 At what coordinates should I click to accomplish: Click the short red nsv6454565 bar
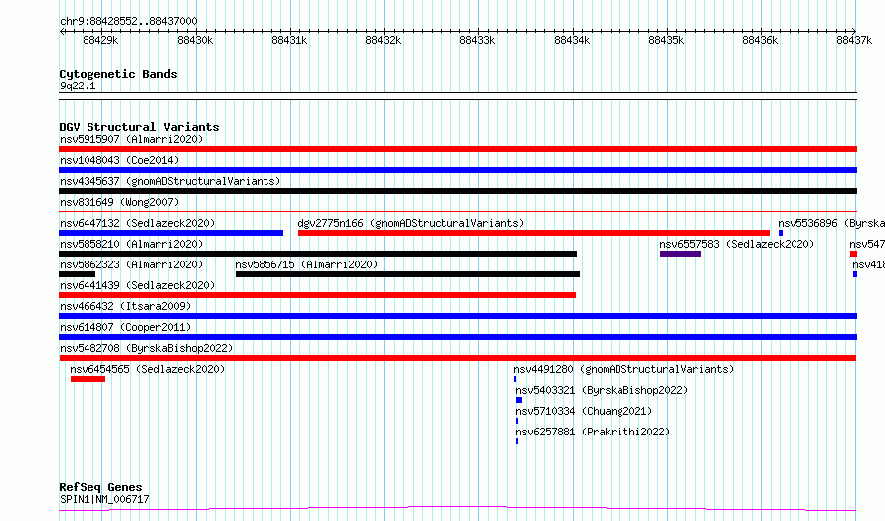88,379
